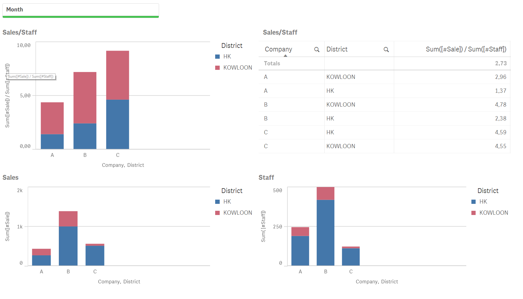Select HK legend swatch in Staff chart
The width and height of the screenshot is (523, 299).
474,202
